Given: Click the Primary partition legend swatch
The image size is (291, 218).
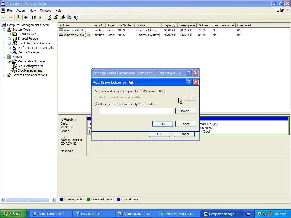Looking at the screenshot, I should pyautogui.click(x=61, y=200).
